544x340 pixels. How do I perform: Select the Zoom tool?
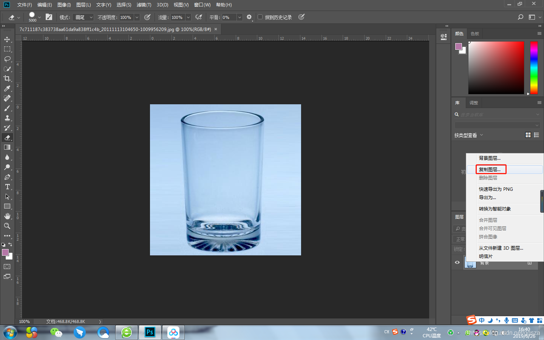pyautogui.click(x=7, y=226)
